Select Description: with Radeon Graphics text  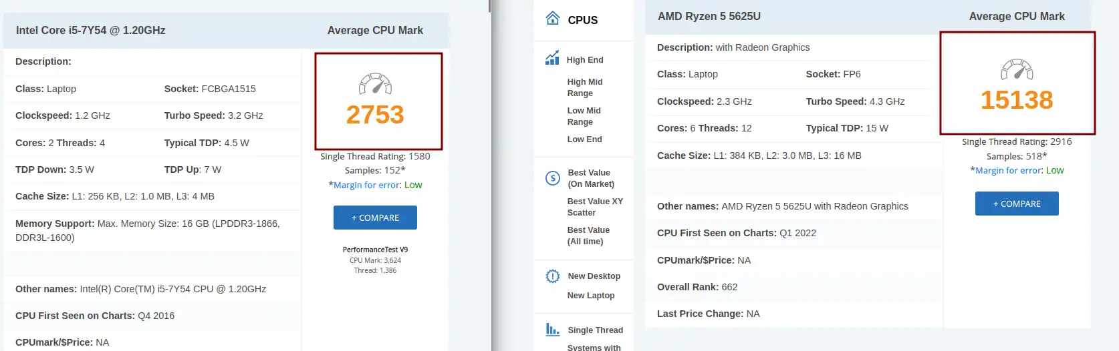pyautogui.click(x=733, y=47)
